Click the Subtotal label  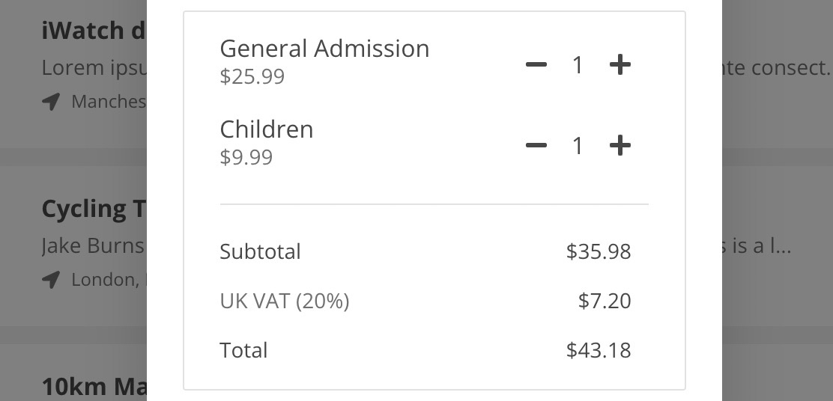click(261, 251)
